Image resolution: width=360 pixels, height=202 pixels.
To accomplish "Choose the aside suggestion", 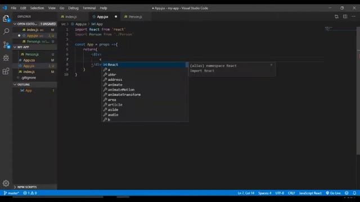I will click(x=145, y=110).
